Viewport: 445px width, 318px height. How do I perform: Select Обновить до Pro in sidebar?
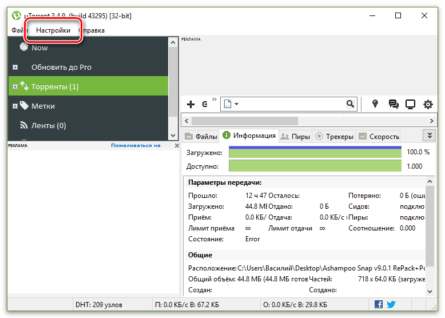[x=61, y=67]
